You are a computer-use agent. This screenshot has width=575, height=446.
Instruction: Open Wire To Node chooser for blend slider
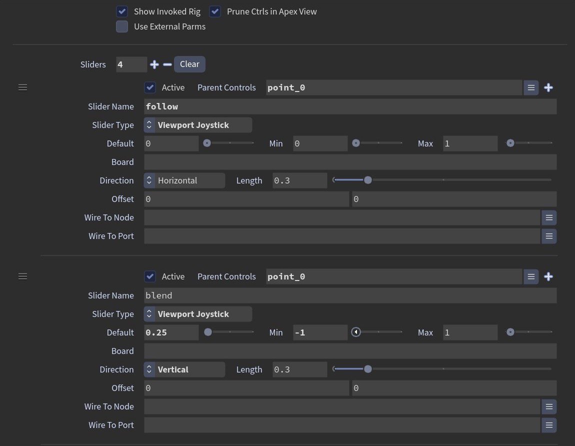point(549,406)
